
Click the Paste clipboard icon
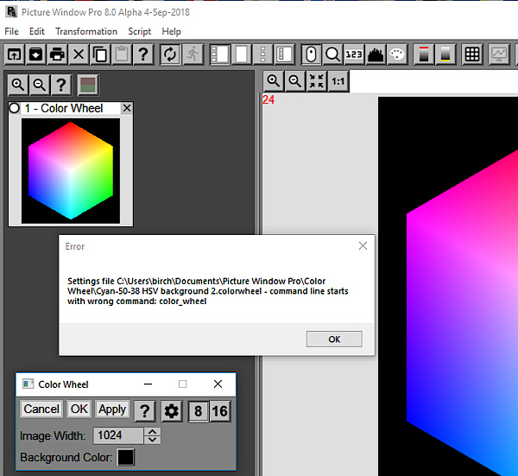[x=122, y=54]
